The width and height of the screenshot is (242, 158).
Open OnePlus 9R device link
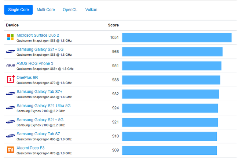coord(27,77)
